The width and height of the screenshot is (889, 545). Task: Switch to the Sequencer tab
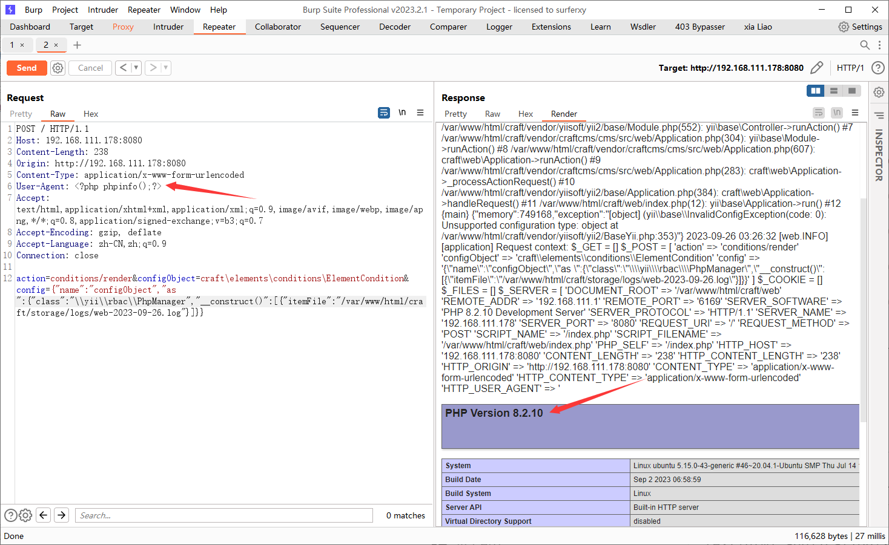340,27
